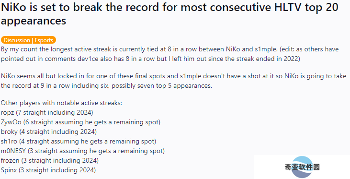Click the word 'appearances' in the title

point(34,21)
